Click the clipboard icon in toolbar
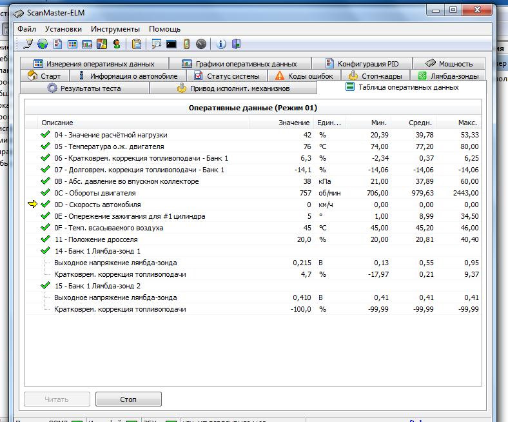Screen dimensions: 508x422 tap(137, 45)
